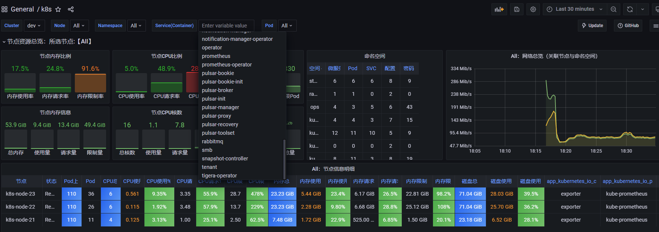
Task: Click the dashboards grid icon beside General
Action: click(4, 9)
